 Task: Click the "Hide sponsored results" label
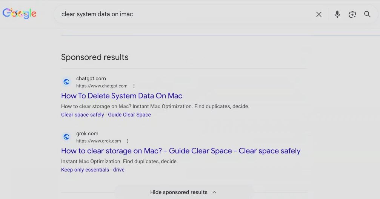178,192
